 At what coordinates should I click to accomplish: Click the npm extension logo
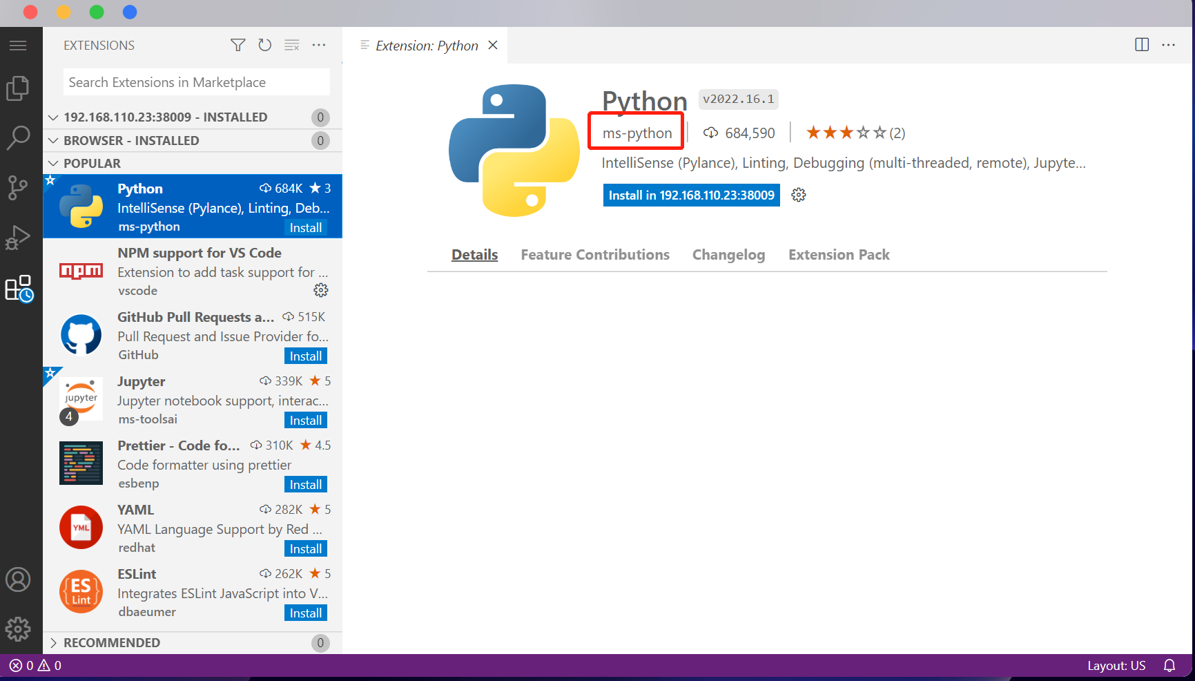81,271
